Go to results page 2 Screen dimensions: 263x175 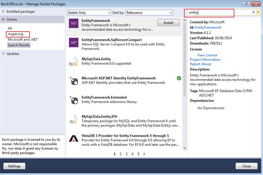click(120, 154)
